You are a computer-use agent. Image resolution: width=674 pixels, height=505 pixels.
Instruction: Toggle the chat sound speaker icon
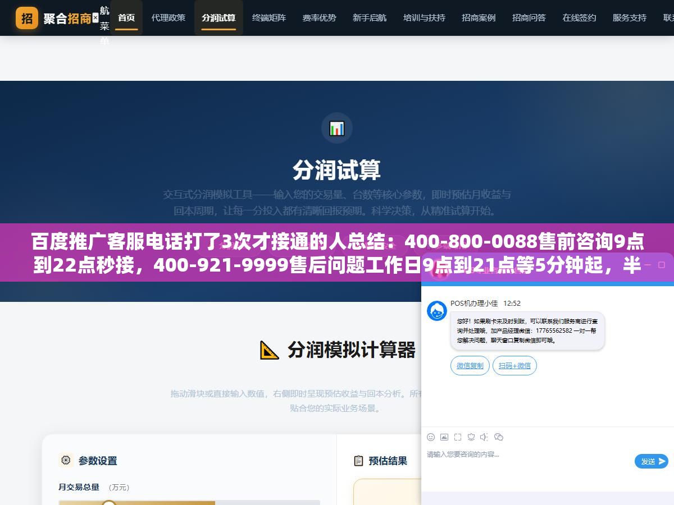[485, 437]
